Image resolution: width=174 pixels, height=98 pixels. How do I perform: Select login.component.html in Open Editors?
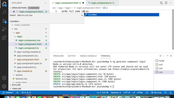coord(29,12)
